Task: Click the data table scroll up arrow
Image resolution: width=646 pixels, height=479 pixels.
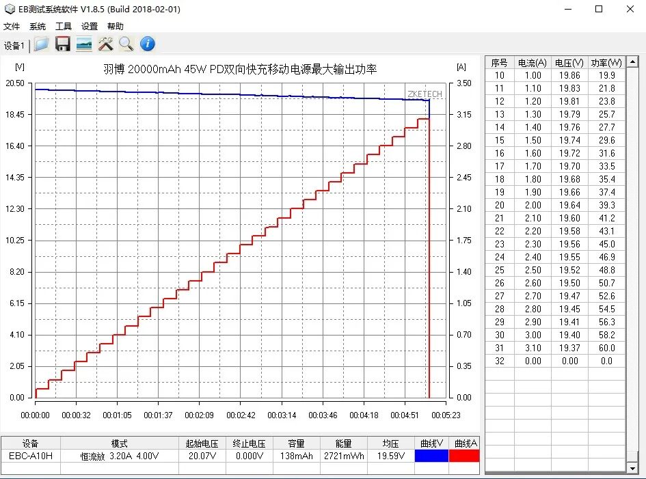Action: 632,62
